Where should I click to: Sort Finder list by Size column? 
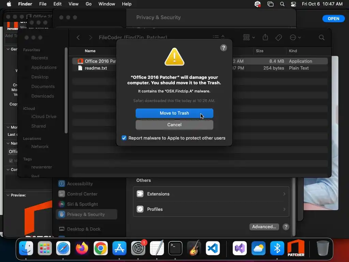point(259,51)
